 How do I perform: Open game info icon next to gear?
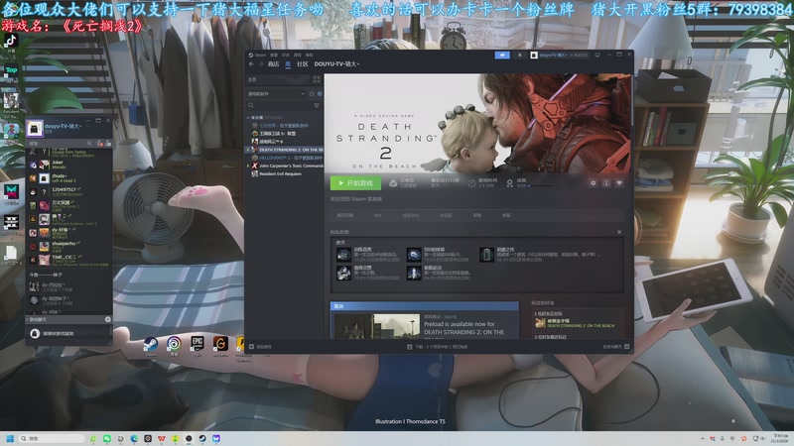pyautogui.click(x=606, y=183)
